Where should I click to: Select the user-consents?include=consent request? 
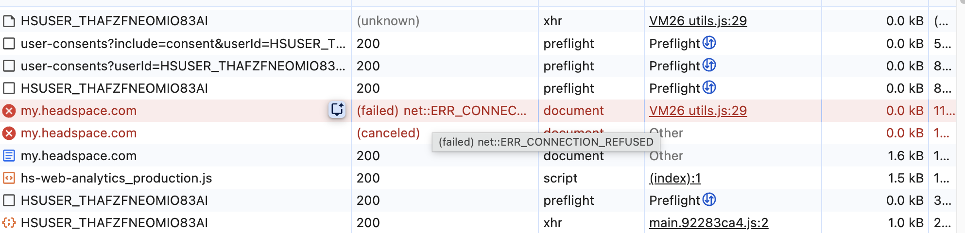pyautogui.click(x=183, y=44)
